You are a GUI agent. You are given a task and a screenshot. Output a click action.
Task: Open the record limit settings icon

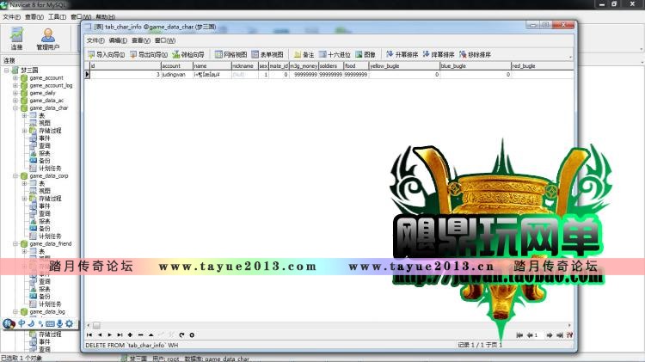[569, 335]
